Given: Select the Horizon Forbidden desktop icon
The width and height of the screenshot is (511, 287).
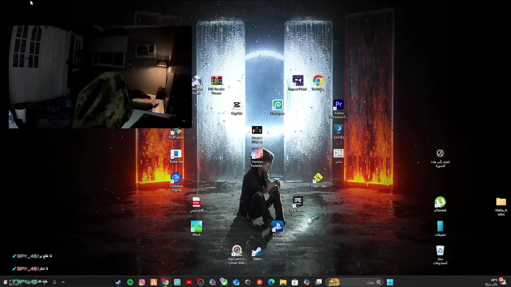Looking at the screenshot, I should click(257, 158).
